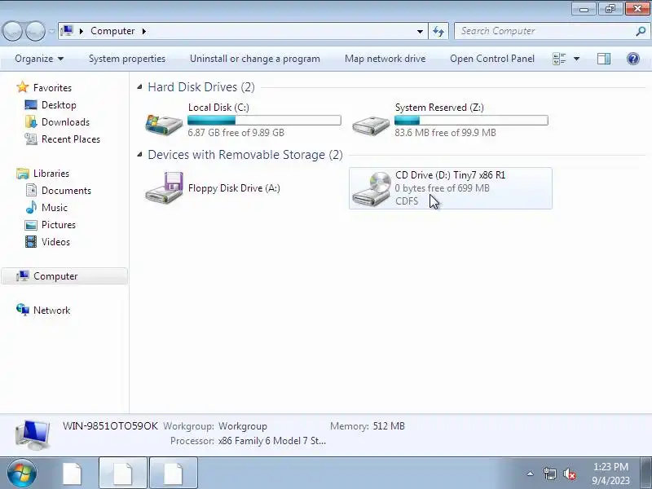The width and height of the screenshot is (652, 489).
Task: Open the recent pages dropdown arrow
Action: click(x=52, y=31)
